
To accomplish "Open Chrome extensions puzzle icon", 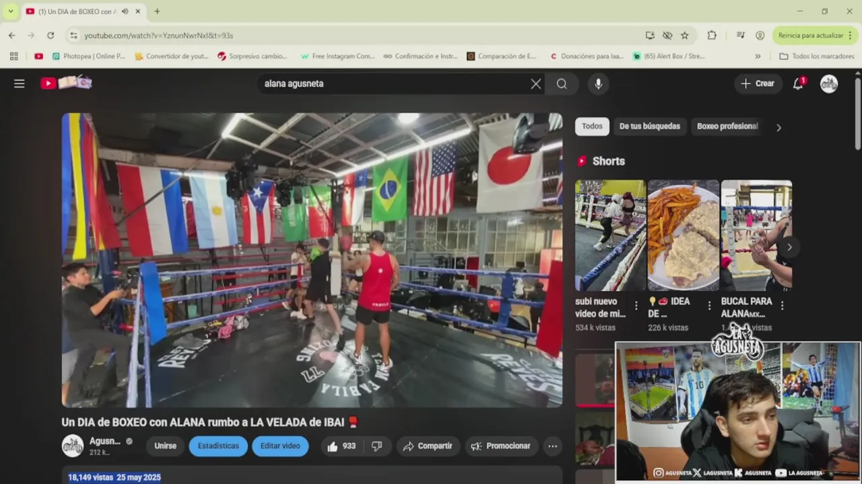I will coord(712,35).
